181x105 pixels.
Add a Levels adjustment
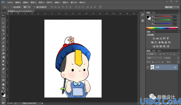point(157,39)
